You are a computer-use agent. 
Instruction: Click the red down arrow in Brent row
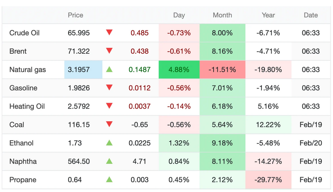point(109,51)
